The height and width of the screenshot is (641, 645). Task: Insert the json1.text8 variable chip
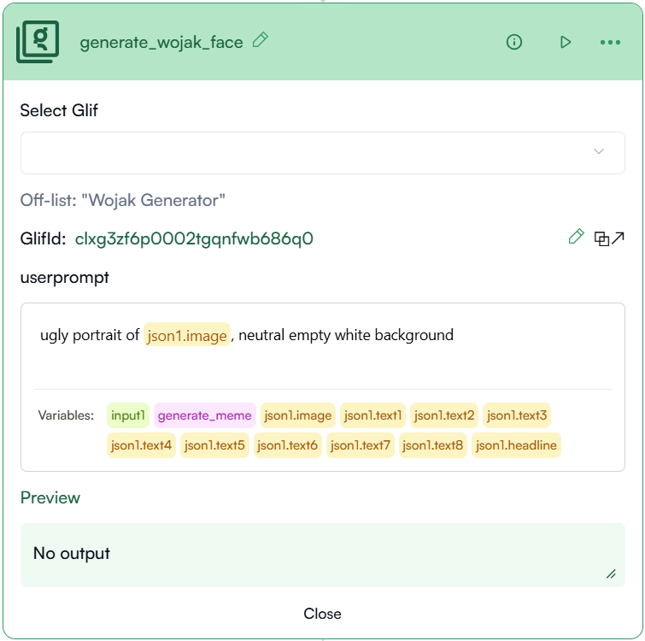432,445
